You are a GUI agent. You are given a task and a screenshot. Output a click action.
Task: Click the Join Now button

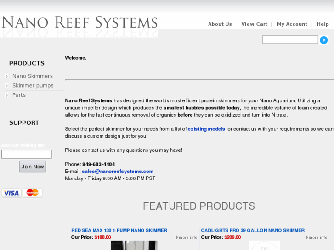[x=33, y=167]
